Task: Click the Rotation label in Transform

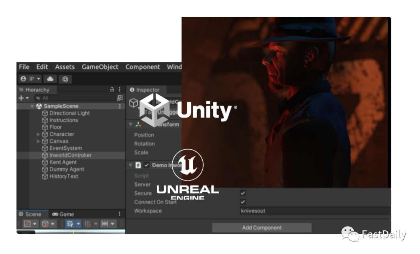Action: tap(144, 144)
